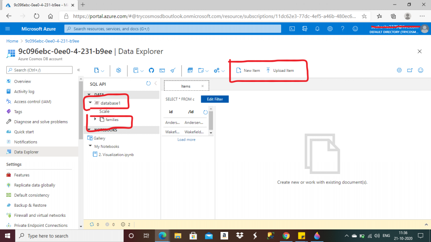Open Microsoft Edge from the taskbar
This screenshot has width=431, height=242.
(x=162, y=236)
